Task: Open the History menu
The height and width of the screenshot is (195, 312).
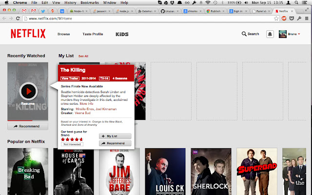Action: 70,2
